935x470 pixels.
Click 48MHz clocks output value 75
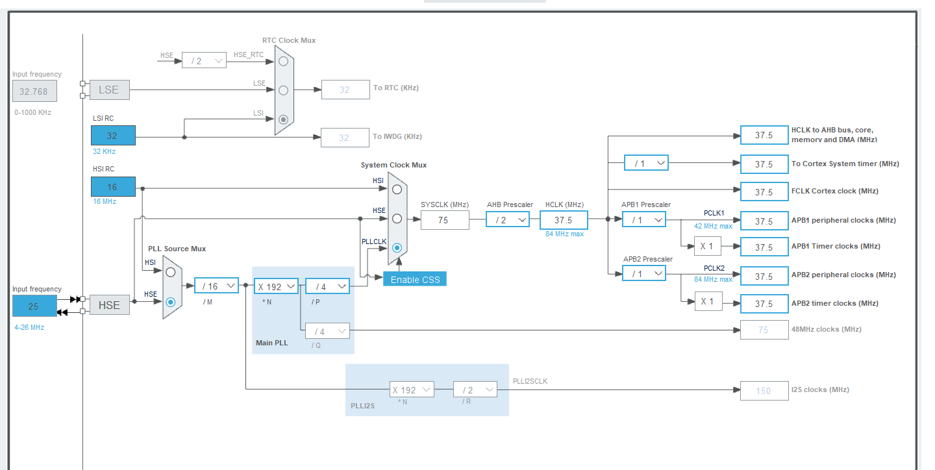[764, 330]
